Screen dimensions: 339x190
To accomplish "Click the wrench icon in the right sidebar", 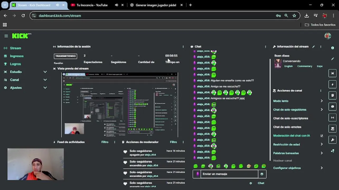I will [x=332, y=140].
